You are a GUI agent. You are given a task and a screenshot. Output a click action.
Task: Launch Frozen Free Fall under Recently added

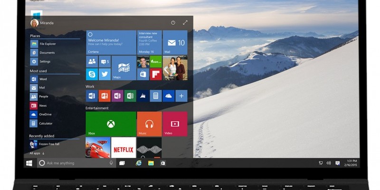(45, 144)
